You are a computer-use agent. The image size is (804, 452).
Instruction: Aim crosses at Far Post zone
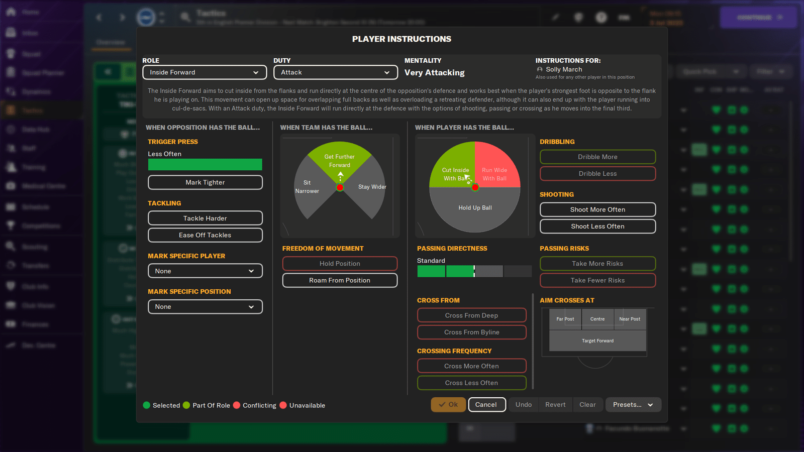[565, 319]
